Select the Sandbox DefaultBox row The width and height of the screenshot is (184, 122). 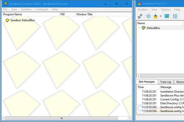23,20
